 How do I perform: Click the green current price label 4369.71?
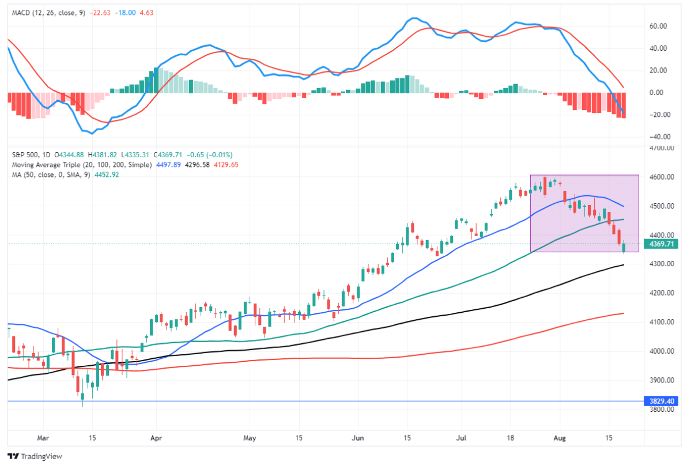[661, 244]
